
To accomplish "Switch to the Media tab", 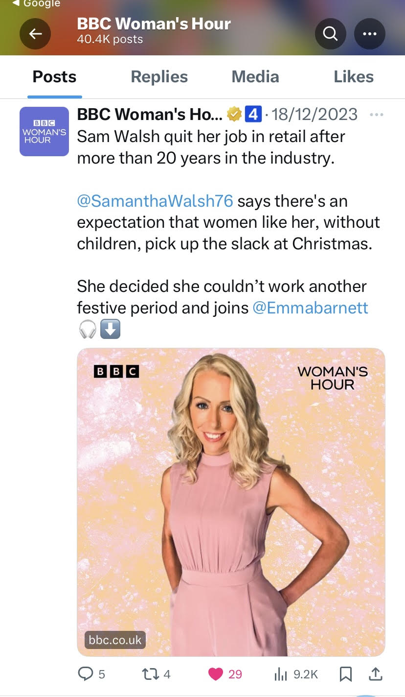I will click(255, 77).
